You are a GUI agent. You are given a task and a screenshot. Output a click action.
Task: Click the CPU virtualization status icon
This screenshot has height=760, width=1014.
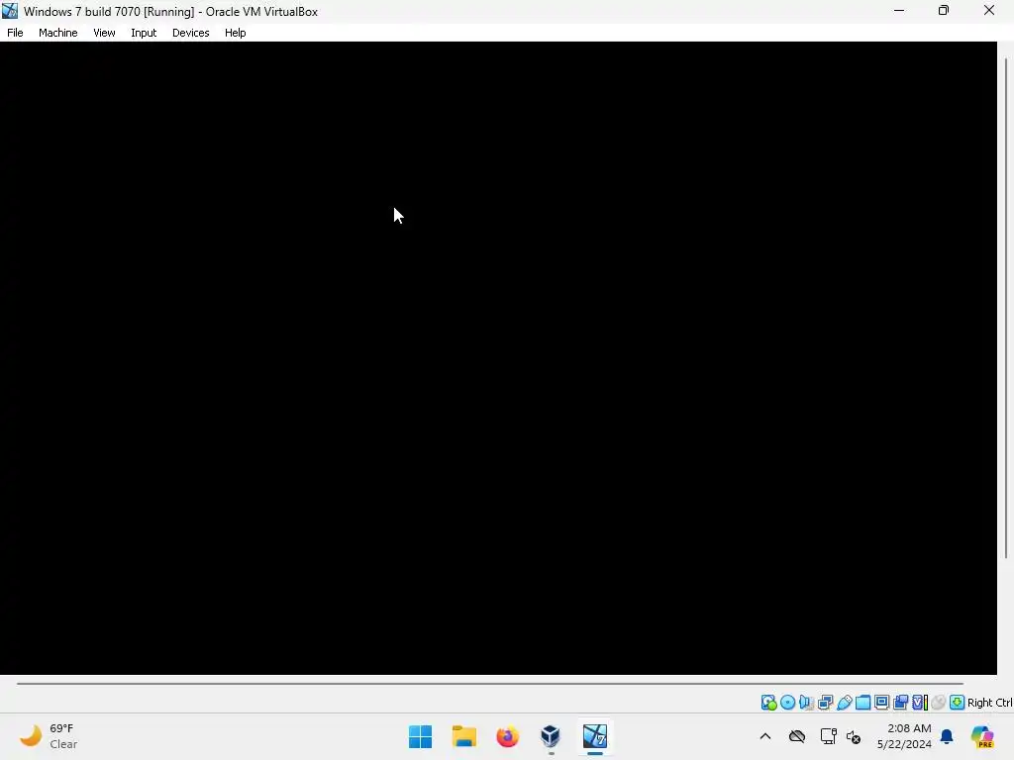(x=920, y=703)
